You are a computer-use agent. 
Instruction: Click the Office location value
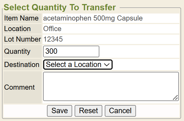tap(52, 29)
